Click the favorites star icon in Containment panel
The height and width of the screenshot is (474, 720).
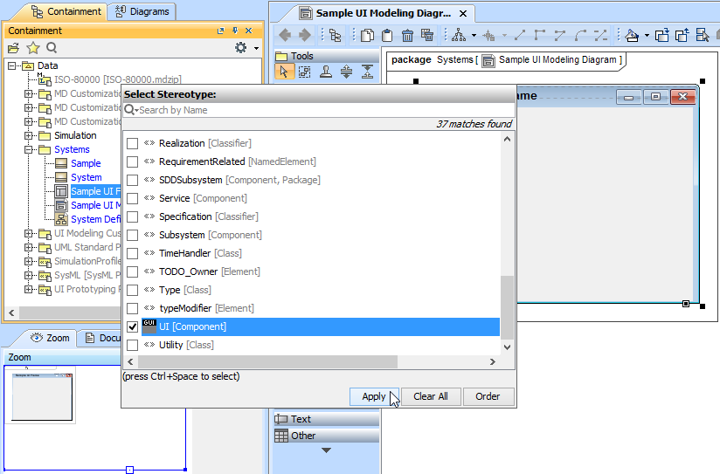32,48
